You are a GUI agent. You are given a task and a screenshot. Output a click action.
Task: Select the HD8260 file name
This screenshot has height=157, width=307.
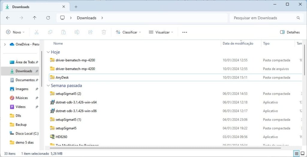61,137
